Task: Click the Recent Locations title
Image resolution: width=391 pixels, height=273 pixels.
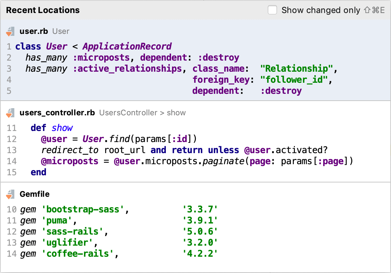Action: pos(43,10)
